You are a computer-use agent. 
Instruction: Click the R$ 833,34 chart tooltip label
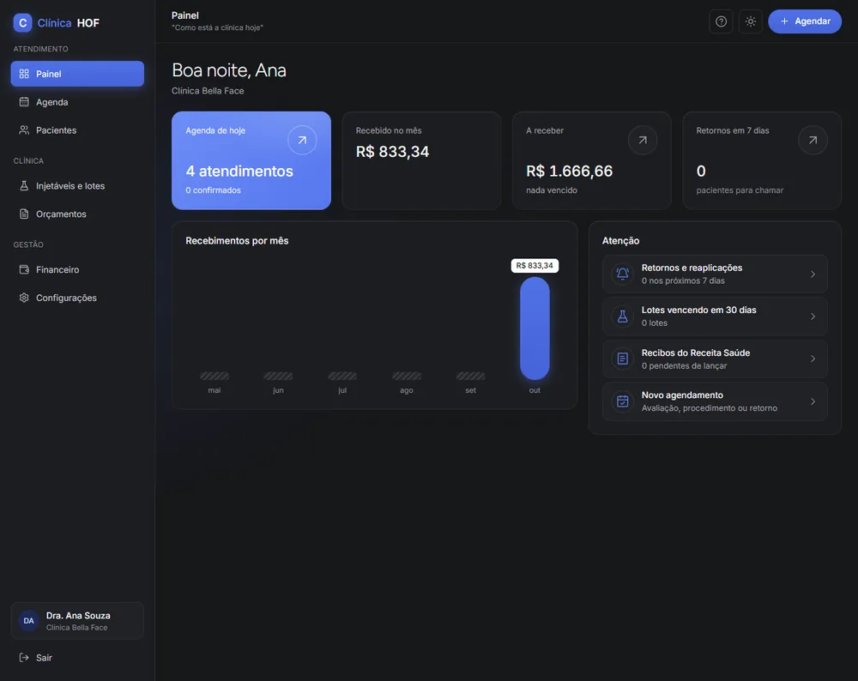click(535, 266)
